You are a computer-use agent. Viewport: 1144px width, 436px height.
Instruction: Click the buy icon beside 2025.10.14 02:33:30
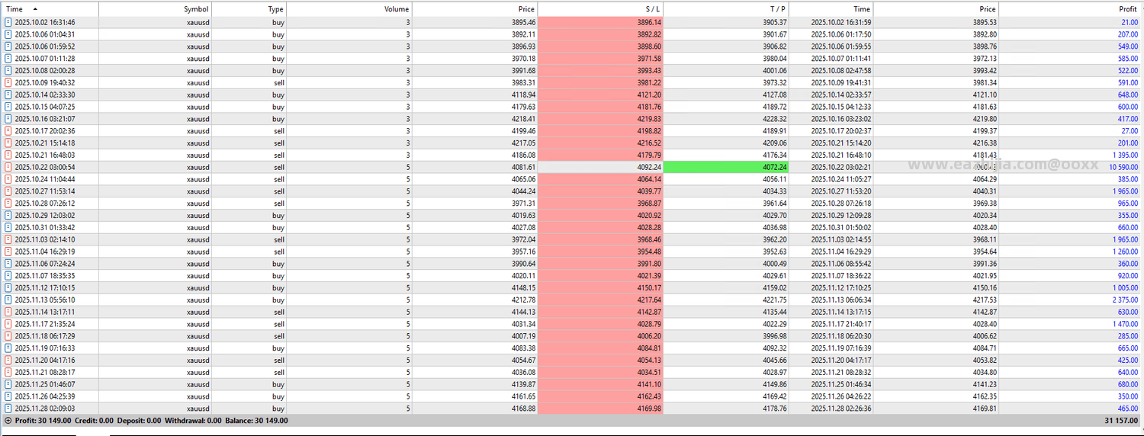pos(8,95)
